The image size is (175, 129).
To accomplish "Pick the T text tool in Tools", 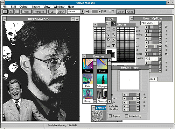I will tap(114, 45).
